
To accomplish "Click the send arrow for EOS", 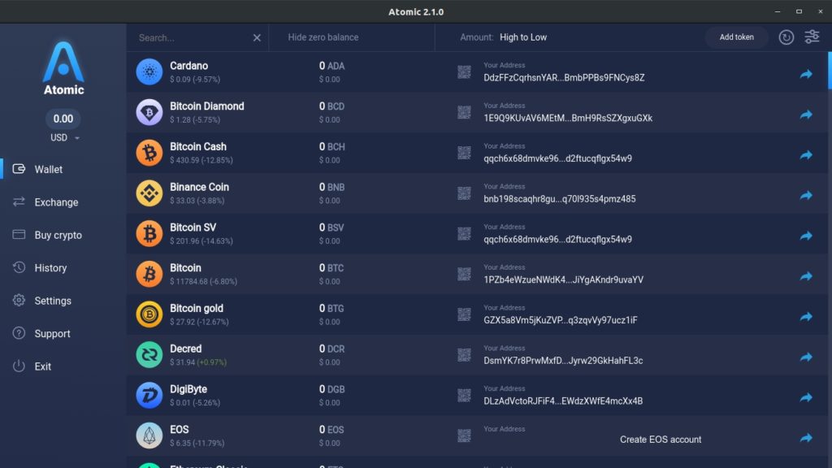I will (x=806, y=438).
